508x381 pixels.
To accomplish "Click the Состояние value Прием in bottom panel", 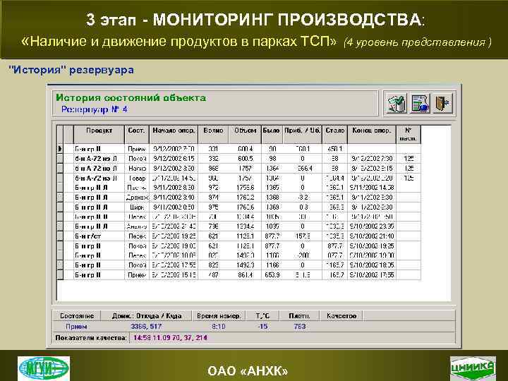I will pyautogui.click(x=76, y=327).
